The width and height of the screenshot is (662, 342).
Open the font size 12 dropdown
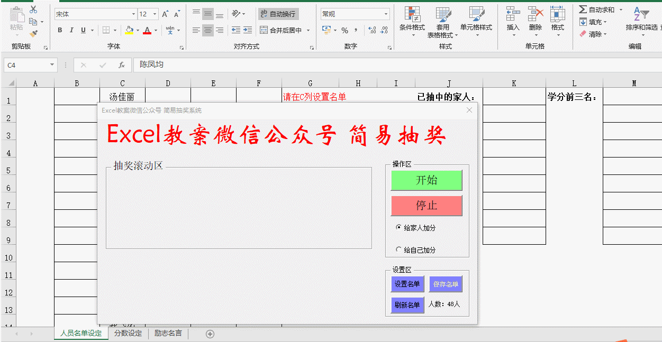click(155, 14)
